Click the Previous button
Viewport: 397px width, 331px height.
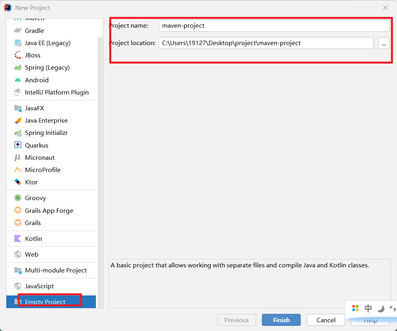tap(237, 320)
